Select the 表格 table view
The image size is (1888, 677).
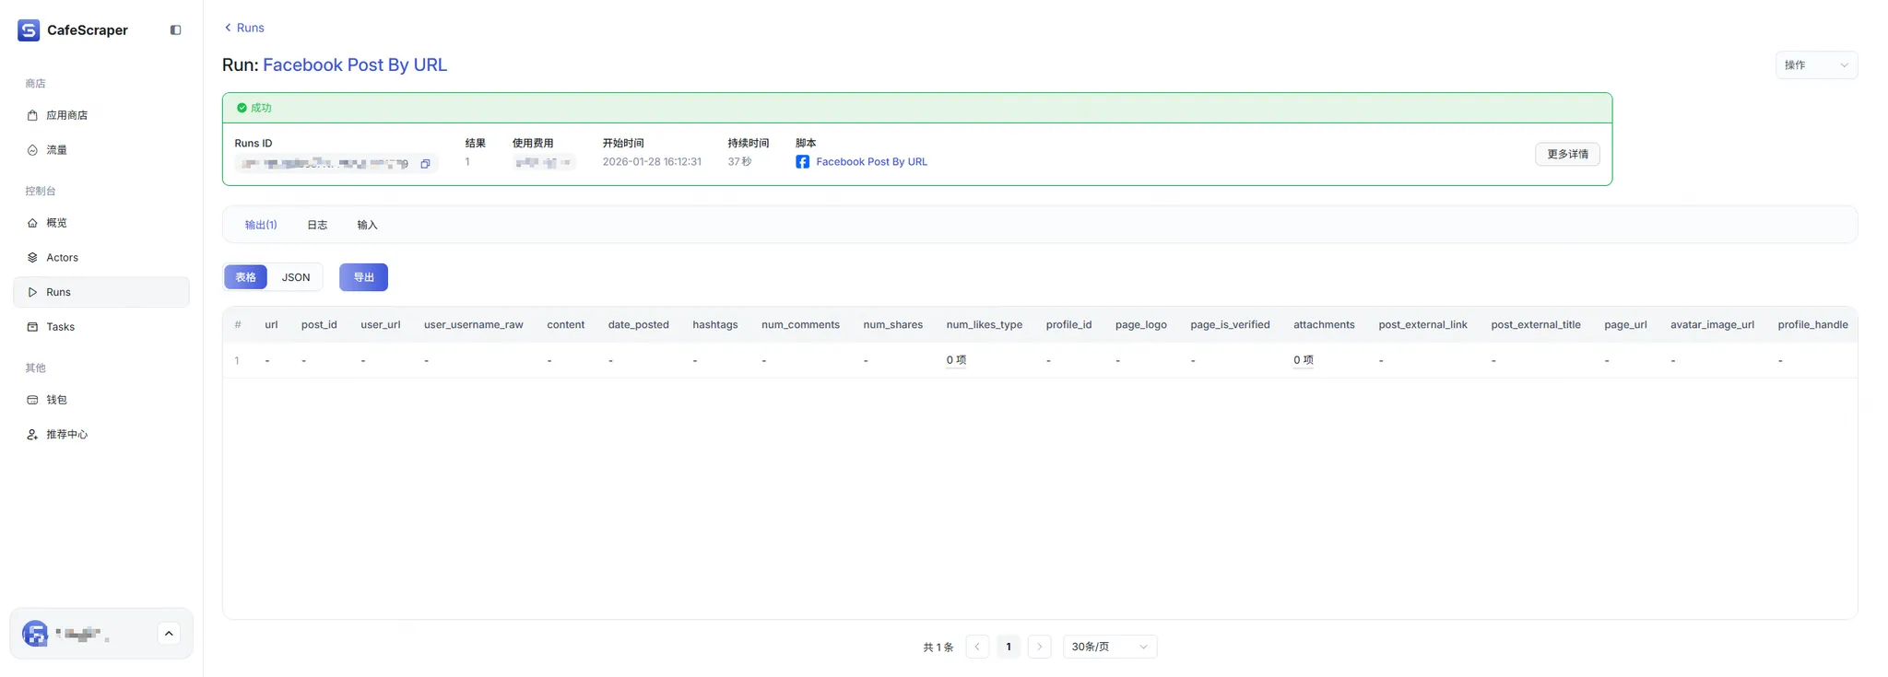pyautogui.click(x=245, y=277)
